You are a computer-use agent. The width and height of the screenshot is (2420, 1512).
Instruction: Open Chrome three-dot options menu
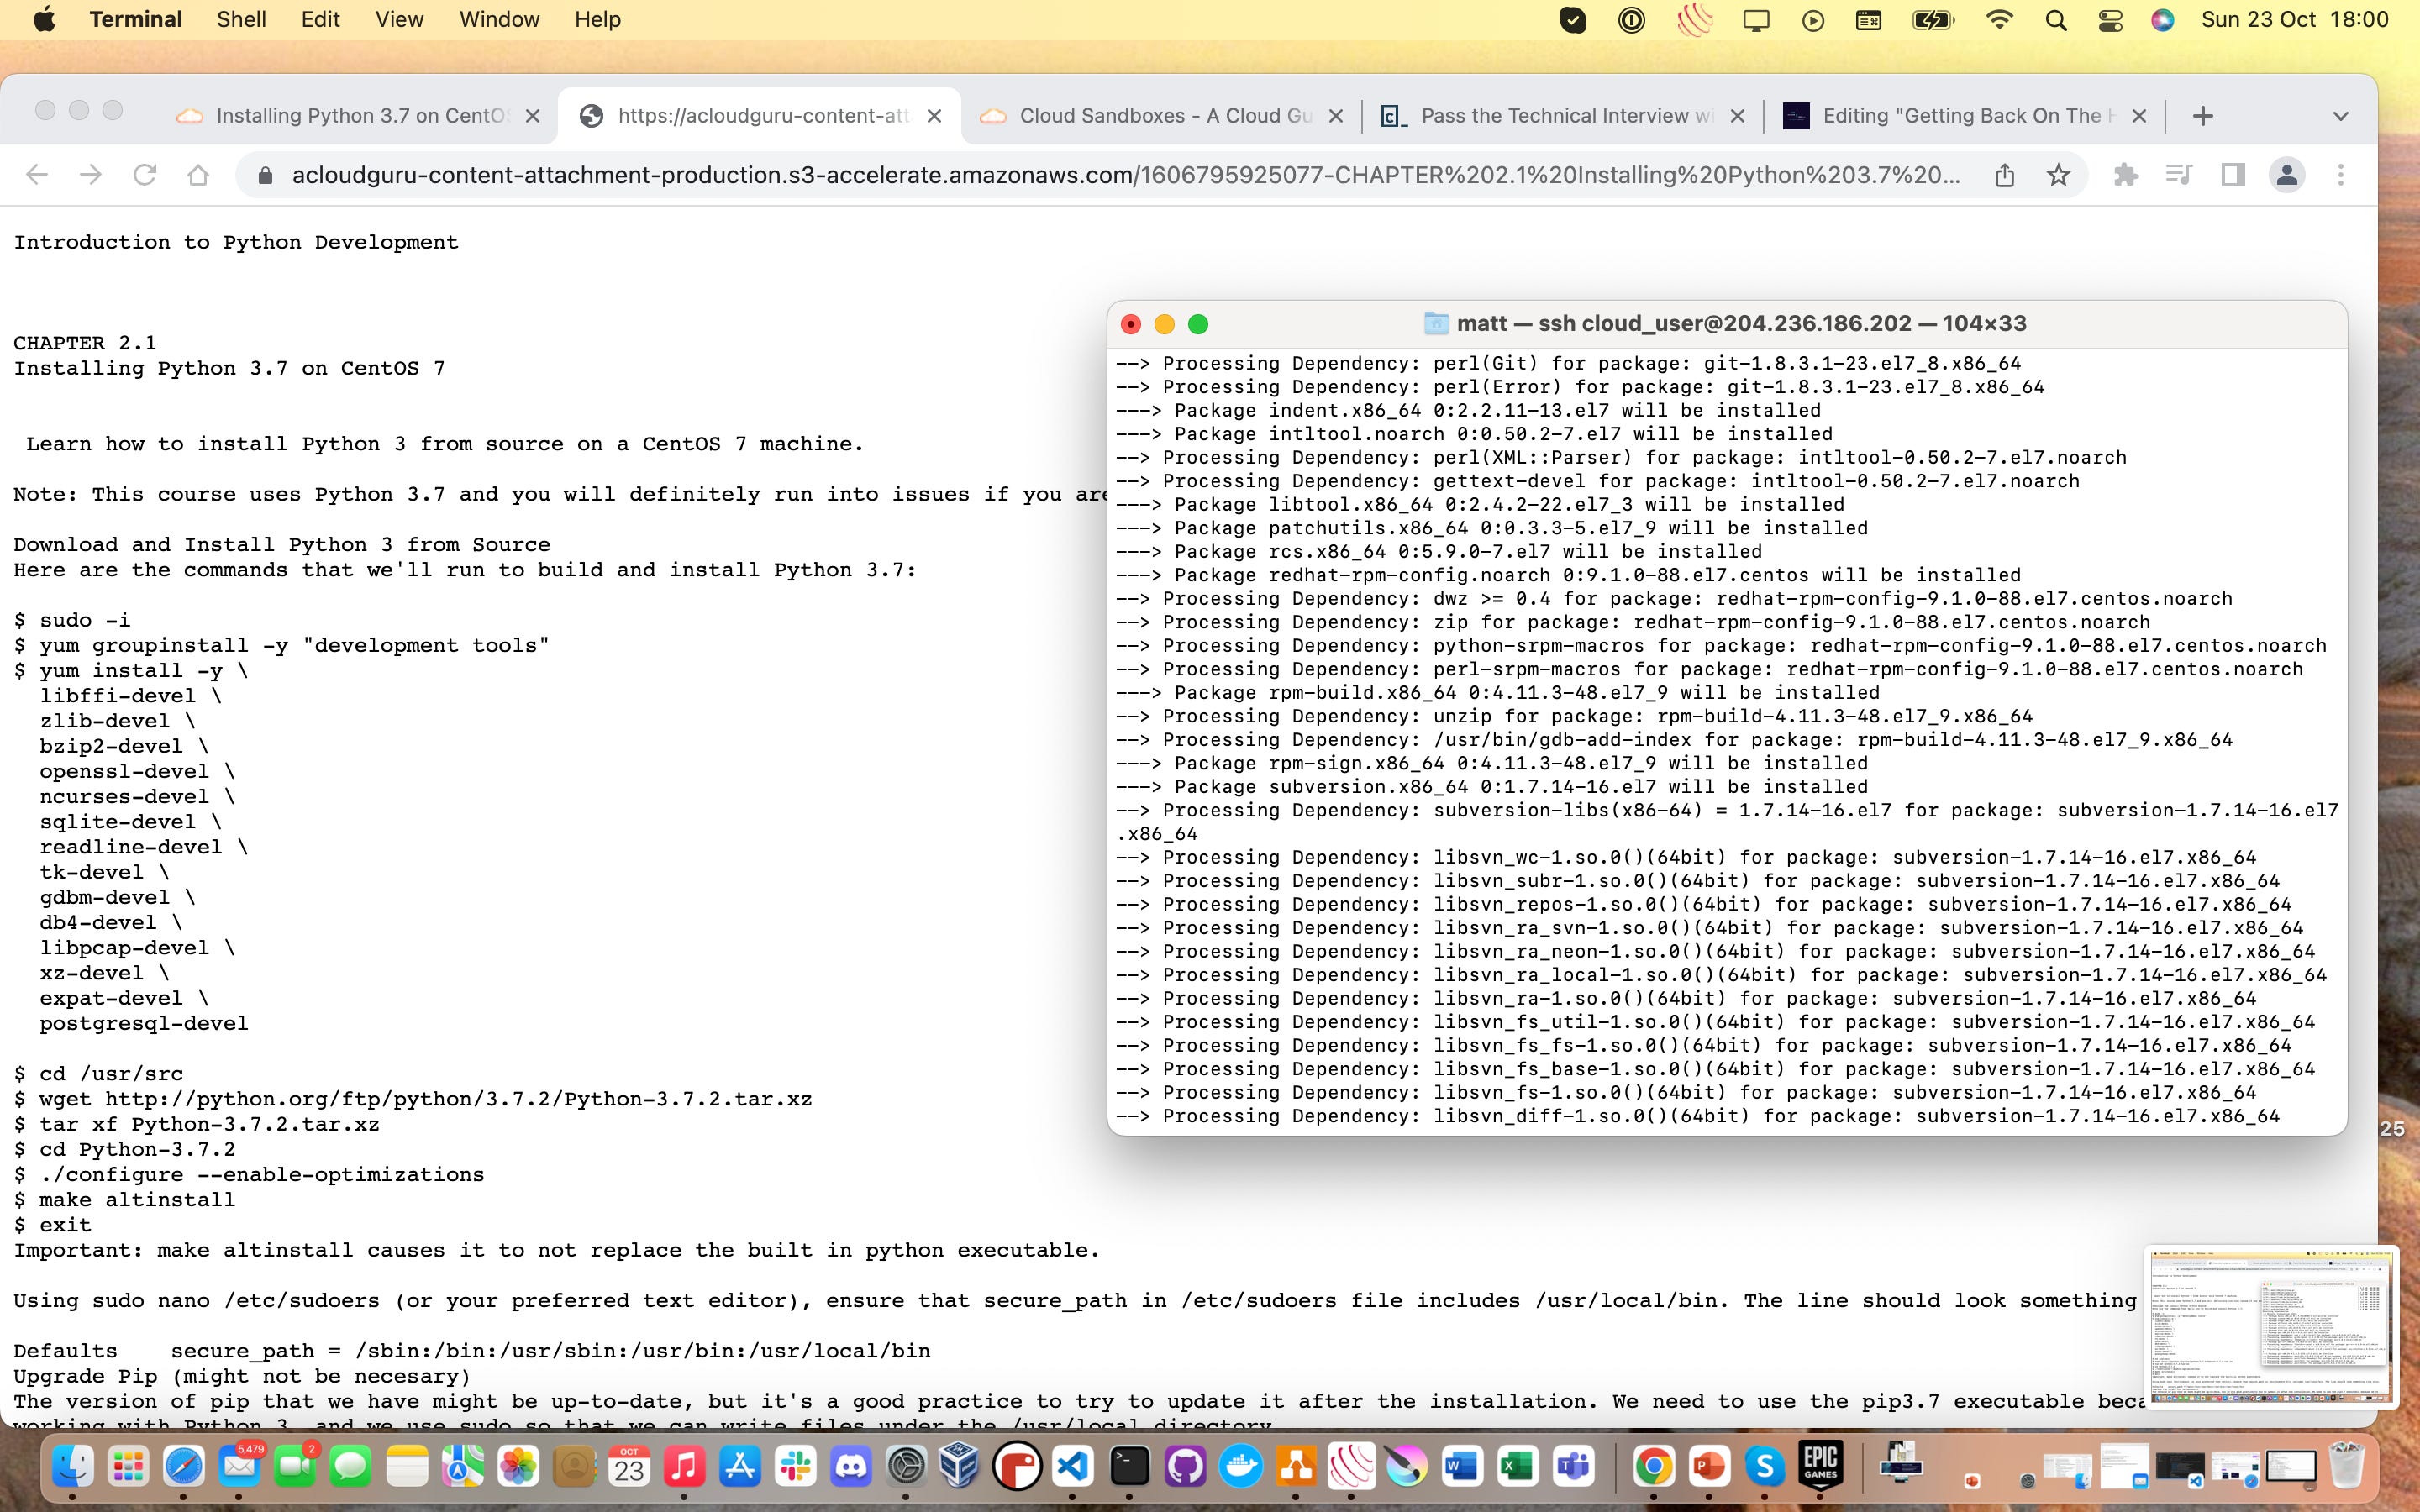click(2340, 175)
